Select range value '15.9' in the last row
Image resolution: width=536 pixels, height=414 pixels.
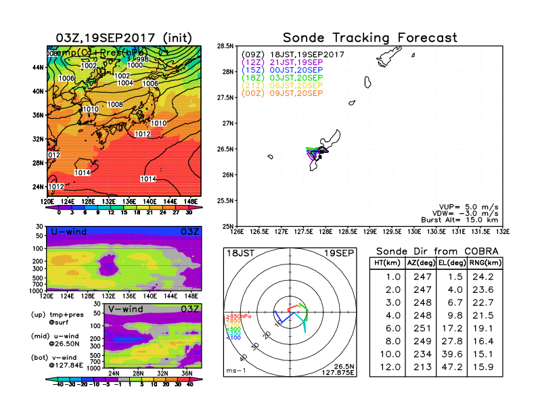coord(483,367)
